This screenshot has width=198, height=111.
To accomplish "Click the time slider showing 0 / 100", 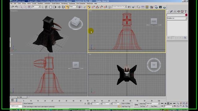I will tap(19, 97).
